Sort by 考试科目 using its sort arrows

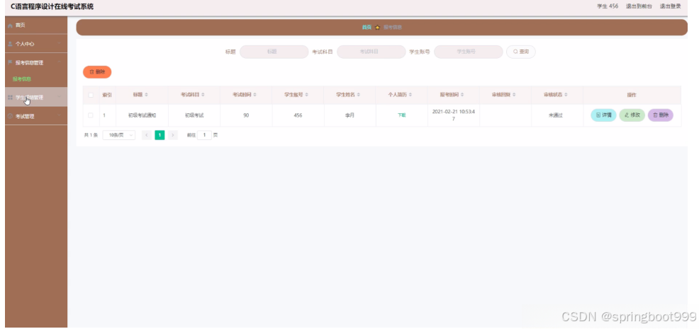coord(203,96)
